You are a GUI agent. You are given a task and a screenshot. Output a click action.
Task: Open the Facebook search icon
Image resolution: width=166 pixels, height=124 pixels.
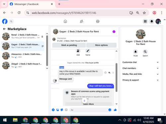point(11,21)
